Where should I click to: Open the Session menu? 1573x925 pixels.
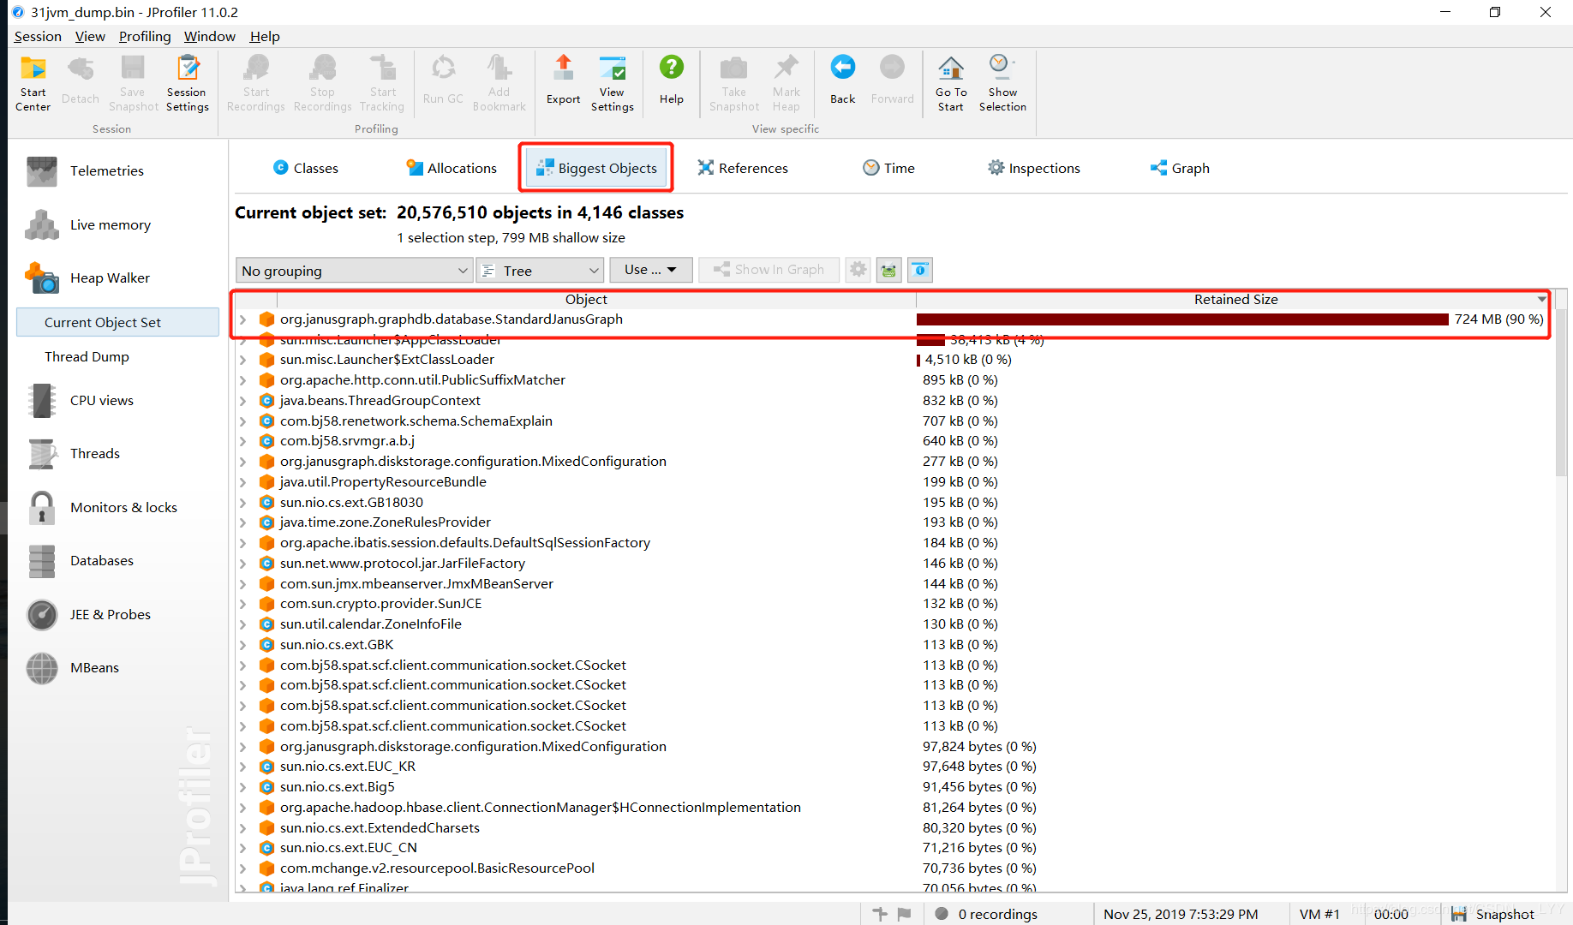click(38, 36)
